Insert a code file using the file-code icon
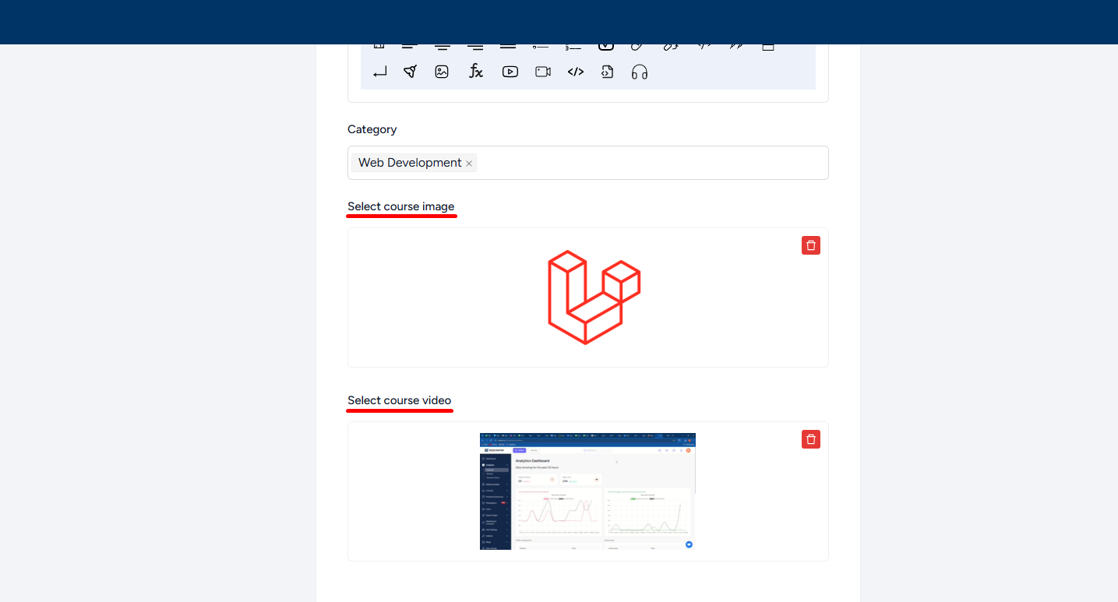Image resolution: width=1118 pixels, height=602 pixels. (x=608, y=72)
